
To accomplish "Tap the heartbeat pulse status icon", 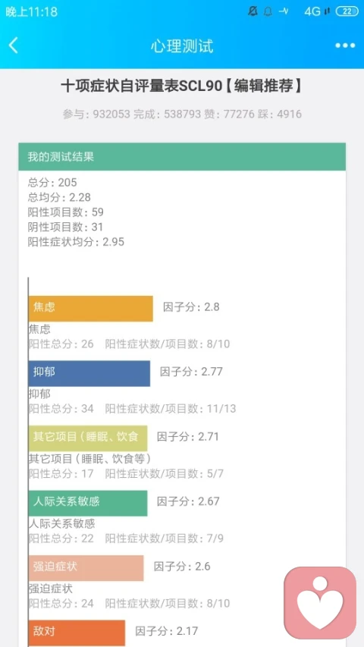I will point(284,11).
